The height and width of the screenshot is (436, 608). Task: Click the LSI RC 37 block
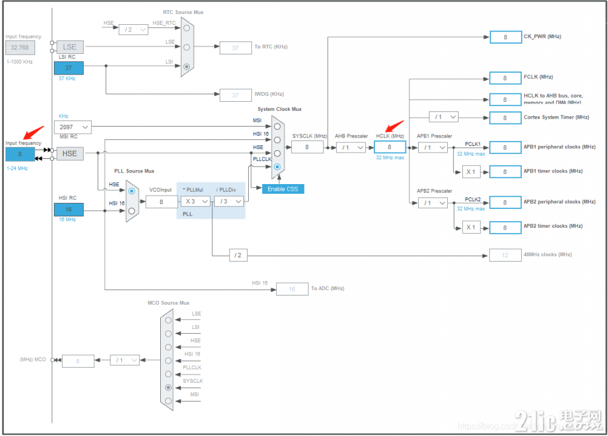(69, 68)
